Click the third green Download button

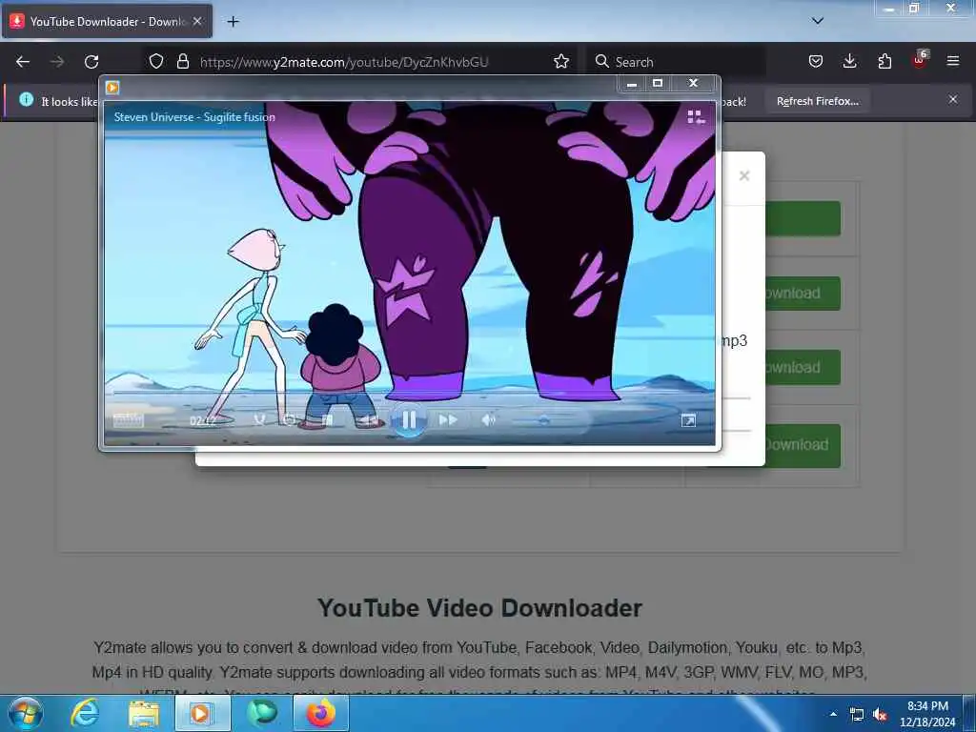pos(803,367)
